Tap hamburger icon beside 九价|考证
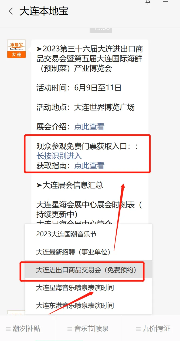Viewport: 180px width, 341px height. point(138,329)
